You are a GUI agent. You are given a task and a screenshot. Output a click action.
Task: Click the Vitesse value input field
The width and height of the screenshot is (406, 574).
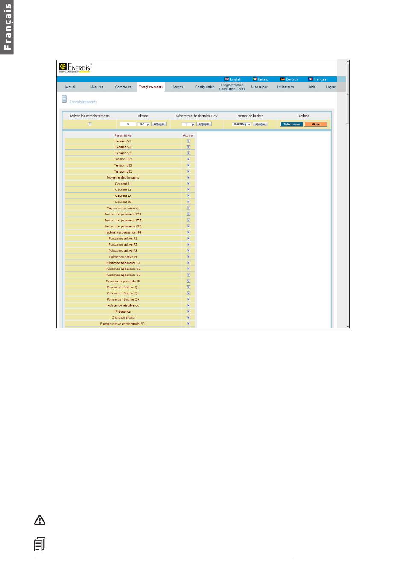point(128,124)
